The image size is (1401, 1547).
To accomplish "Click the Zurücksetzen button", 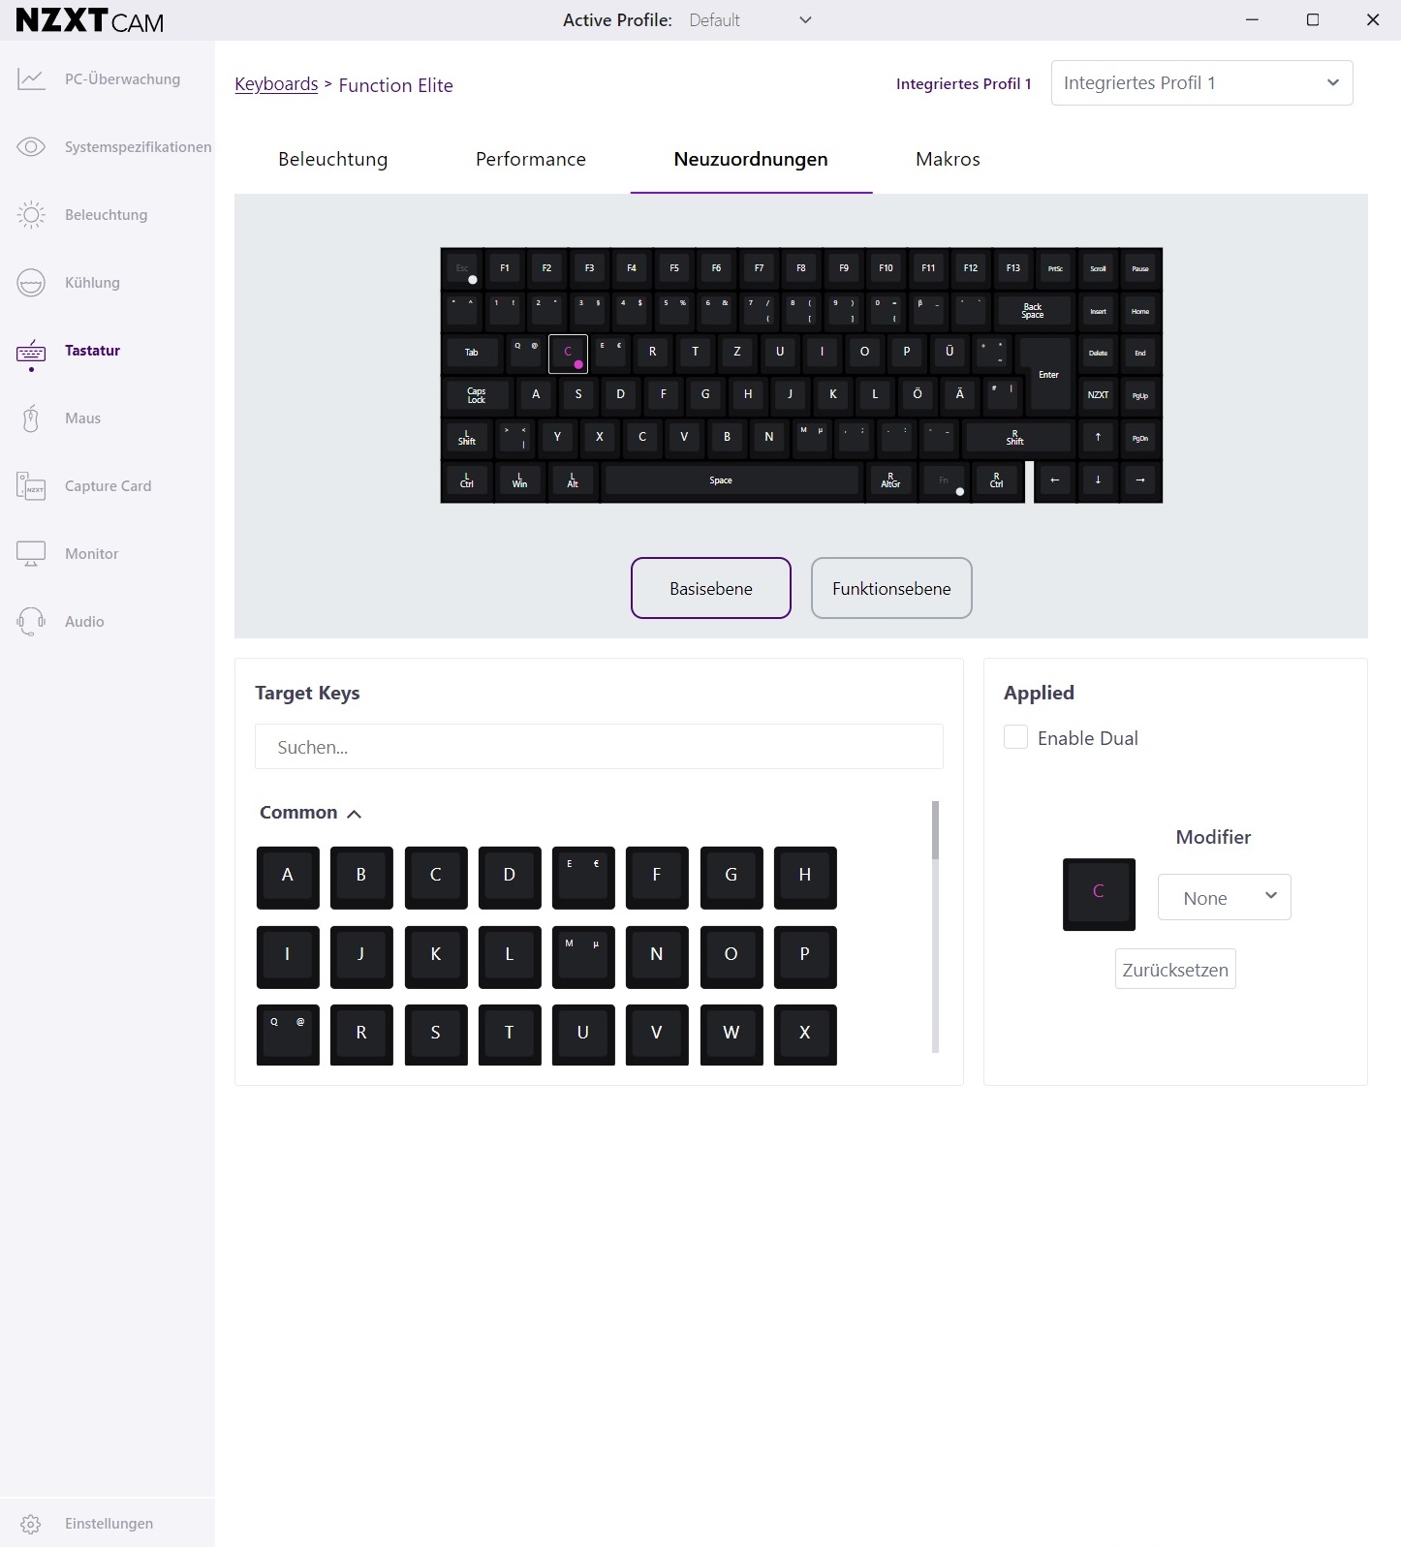I will click(x=1175, y=970).
